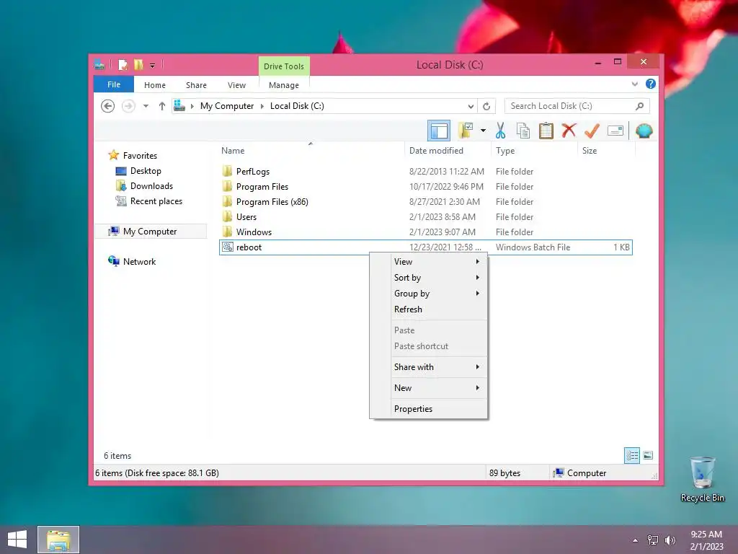Open the File tab
This screenshot has height=554, width=738.
coord(114,84)
